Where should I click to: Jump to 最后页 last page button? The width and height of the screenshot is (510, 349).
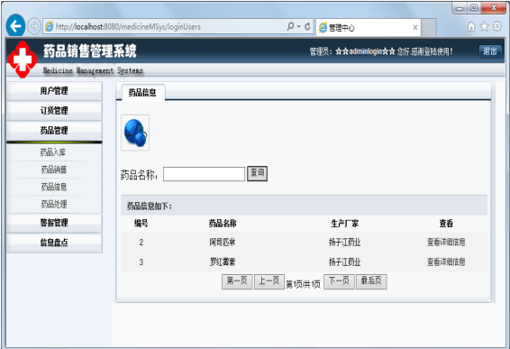(x=371, y=281)
